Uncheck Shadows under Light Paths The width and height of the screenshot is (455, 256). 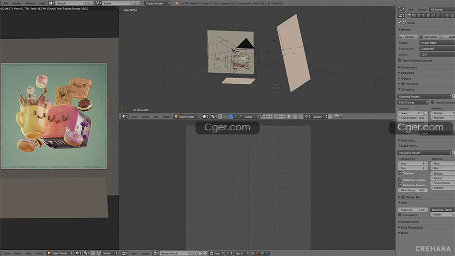tap(400, 173)
